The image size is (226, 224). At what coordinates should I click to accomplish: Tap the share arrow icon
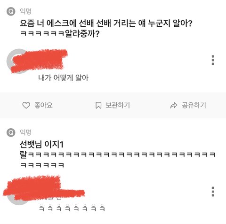(x=174, y=105)
